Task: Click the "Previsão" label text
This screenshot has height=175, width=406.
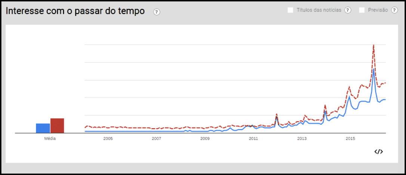Action: pyautogui.click(x=378, y=10)
